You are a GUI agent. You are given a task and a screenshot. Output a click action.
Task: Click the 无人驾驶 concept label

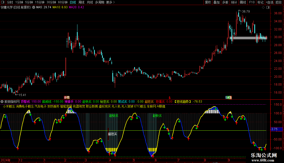pos(127,106)
